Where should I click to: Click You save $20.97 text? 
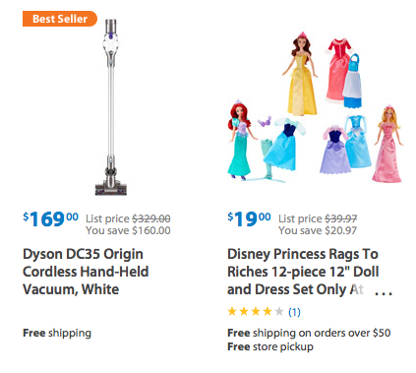click(x=318, y=230)
